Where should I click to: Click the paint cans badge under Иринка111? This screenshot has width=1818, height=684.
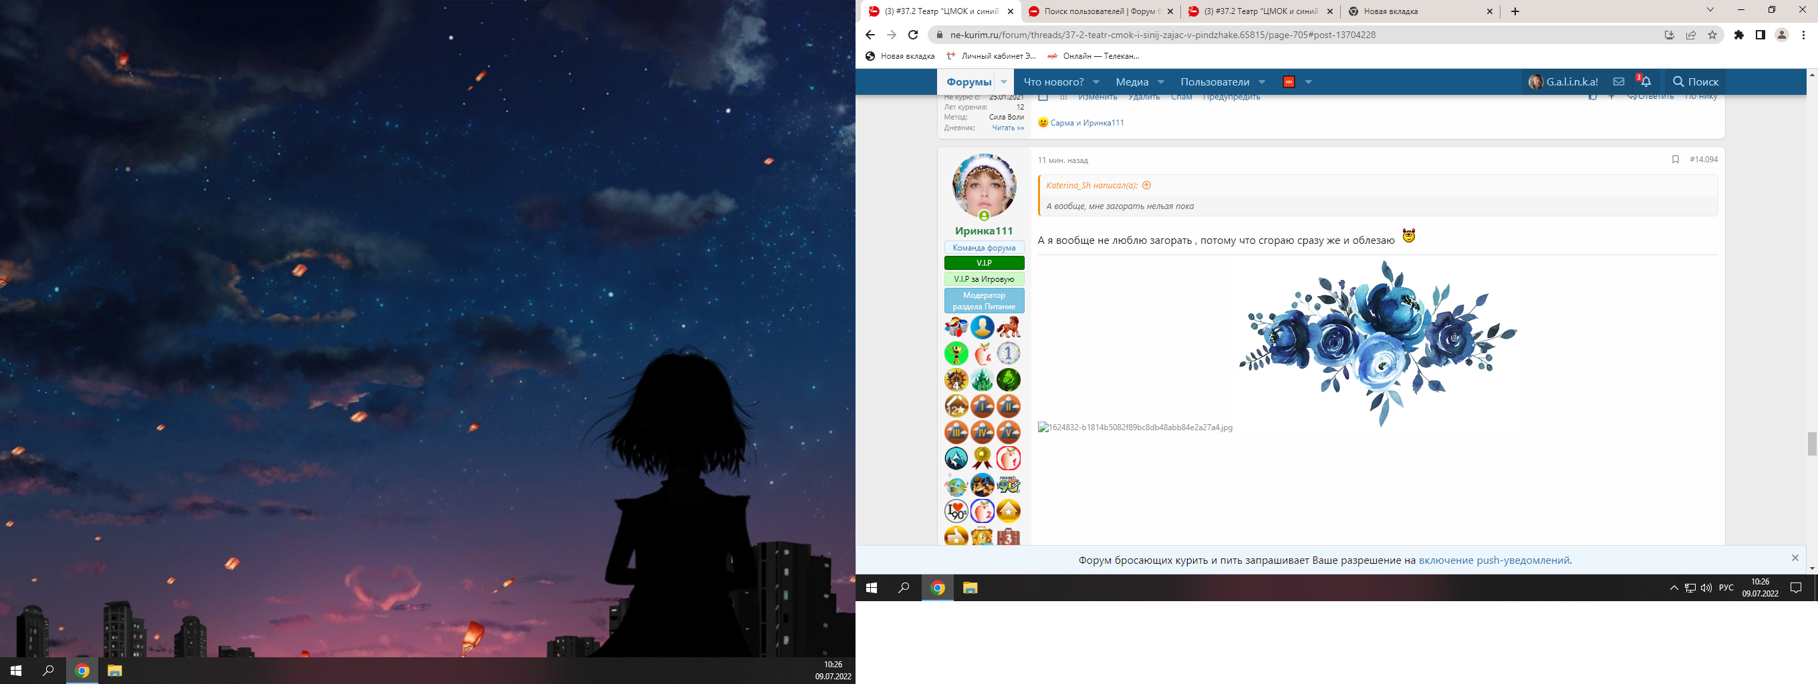click(956, 327)
